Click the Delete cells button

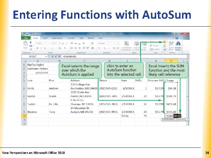pos(155,46)
